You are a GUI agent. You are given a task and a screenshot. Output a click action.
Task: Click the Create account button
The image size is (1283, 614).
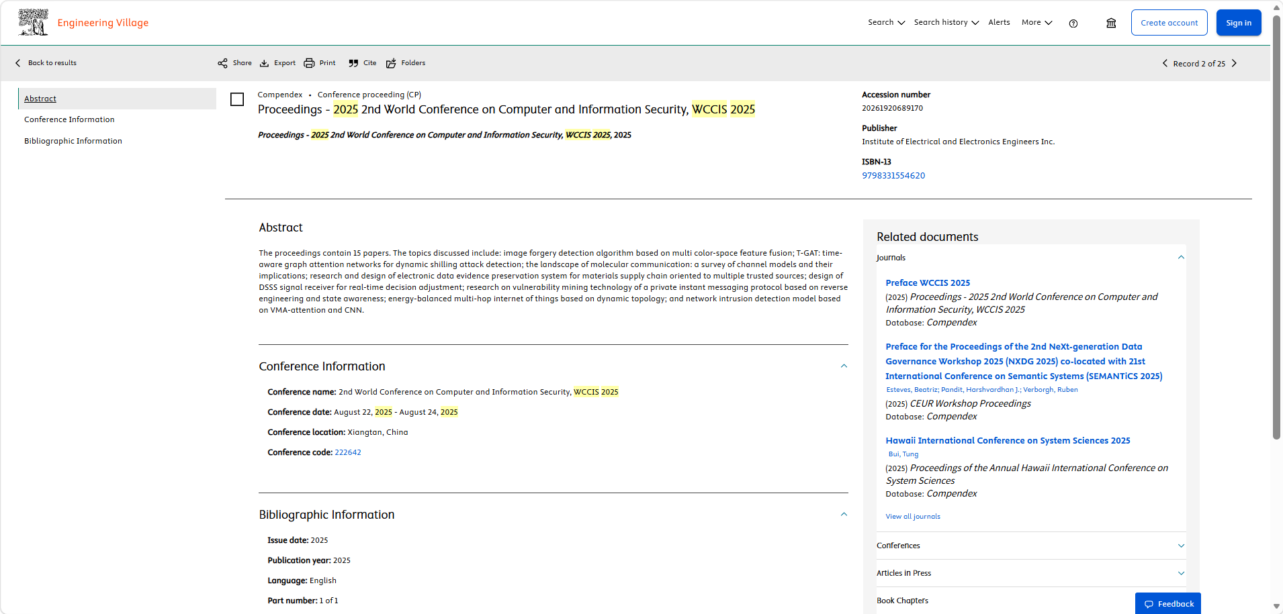pos(1169,23)
